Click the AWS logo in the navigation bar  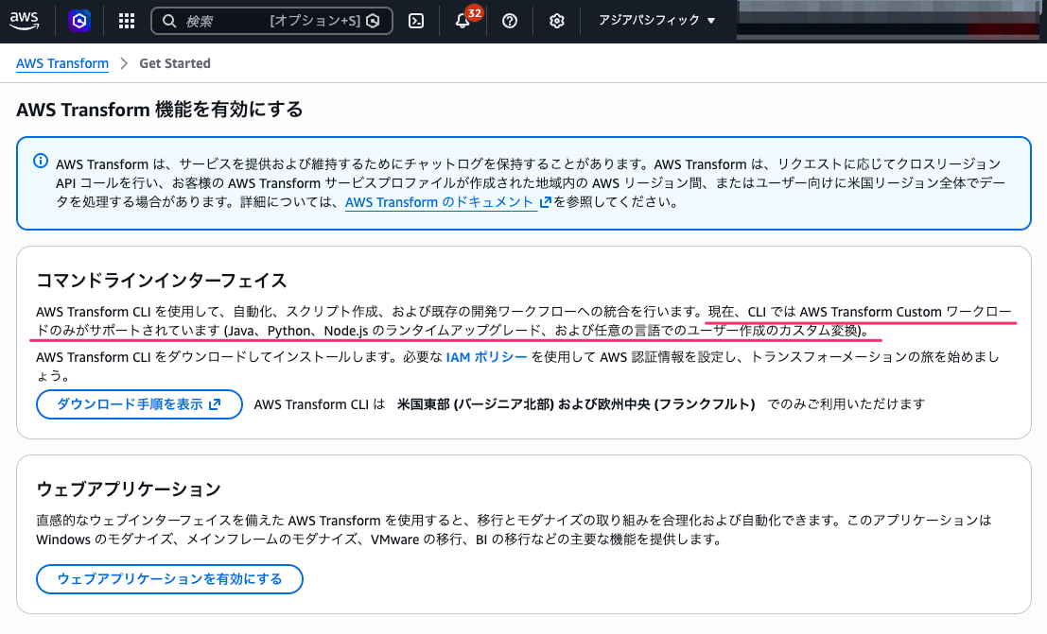click(24, 20)
